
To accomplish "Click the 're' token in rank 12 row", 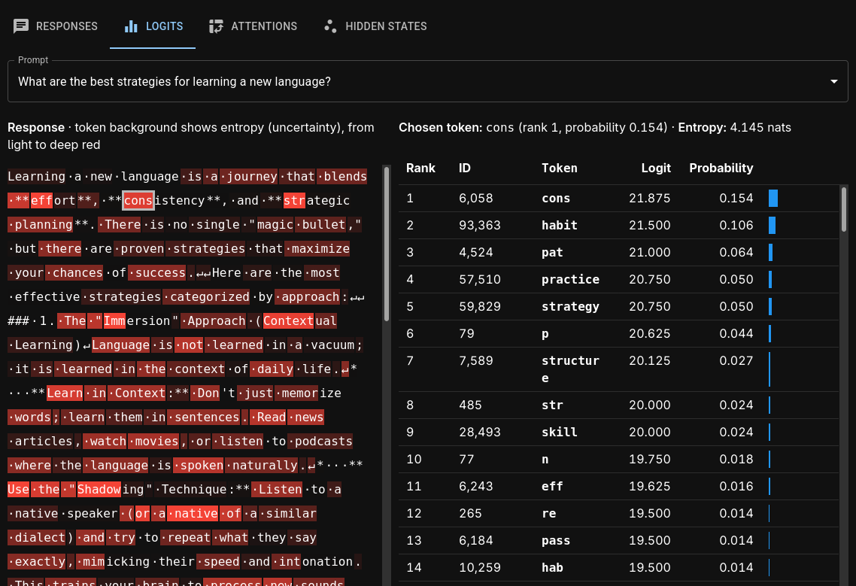I will [x=548, y=513].
